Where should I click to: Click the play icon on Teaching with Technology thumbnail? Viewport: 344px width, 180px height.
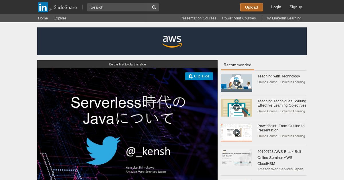tap(236, 83)
